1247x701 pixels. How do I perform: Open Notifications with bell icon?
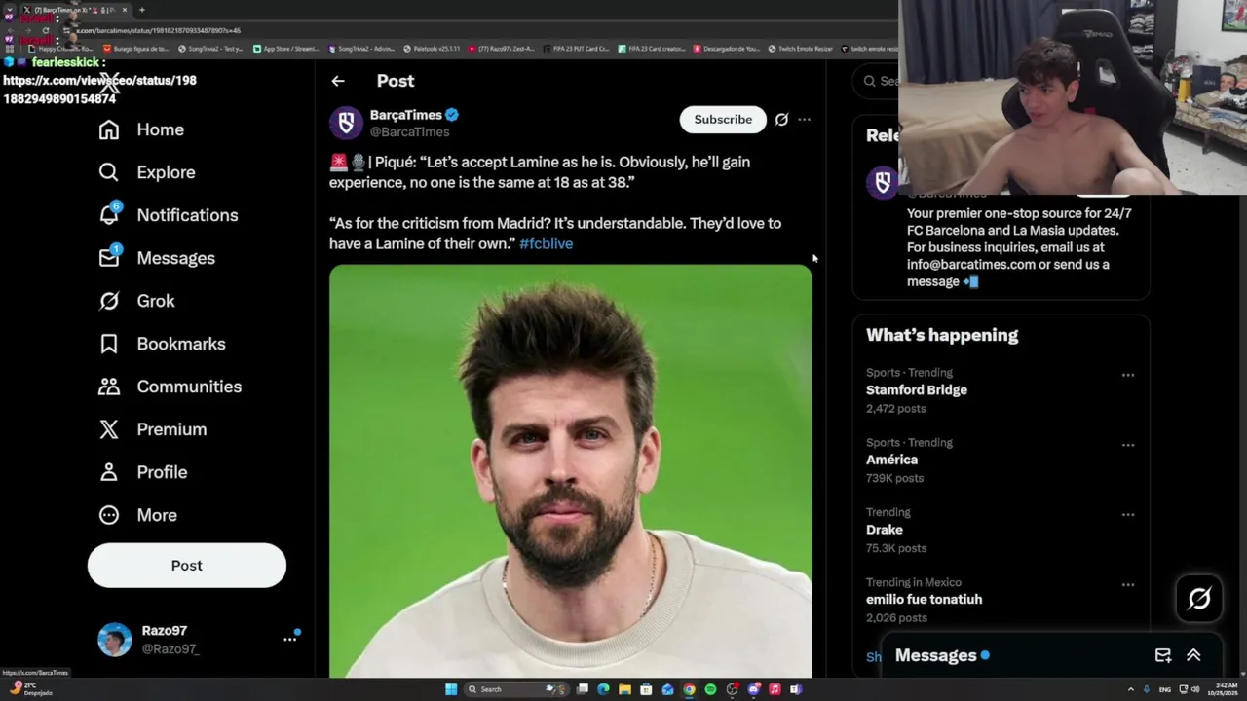pos(169,215)
